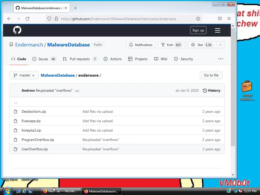Viewport: 260px width, 195px height.
Task: Click the scrollbar down arrow
Action: coord(233,174)
